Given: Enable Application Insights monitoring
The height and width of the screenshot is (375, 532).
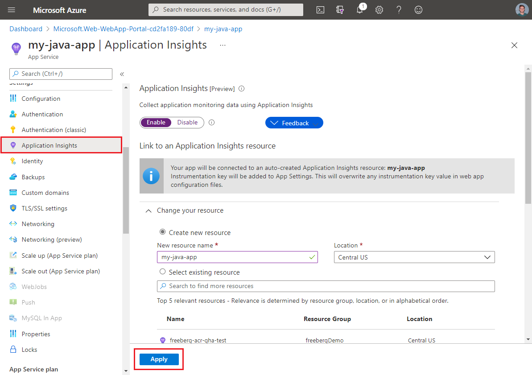Looking at the screenshot, I should (156, 122).
